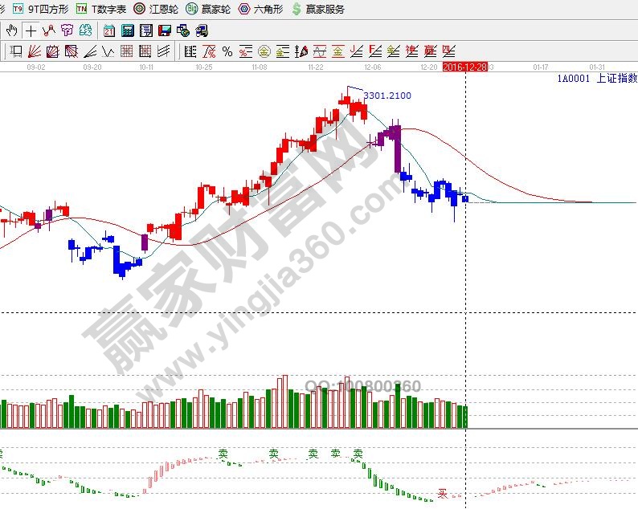
Task: Open the calendar icon showing 21
Action: pos(109,31)
